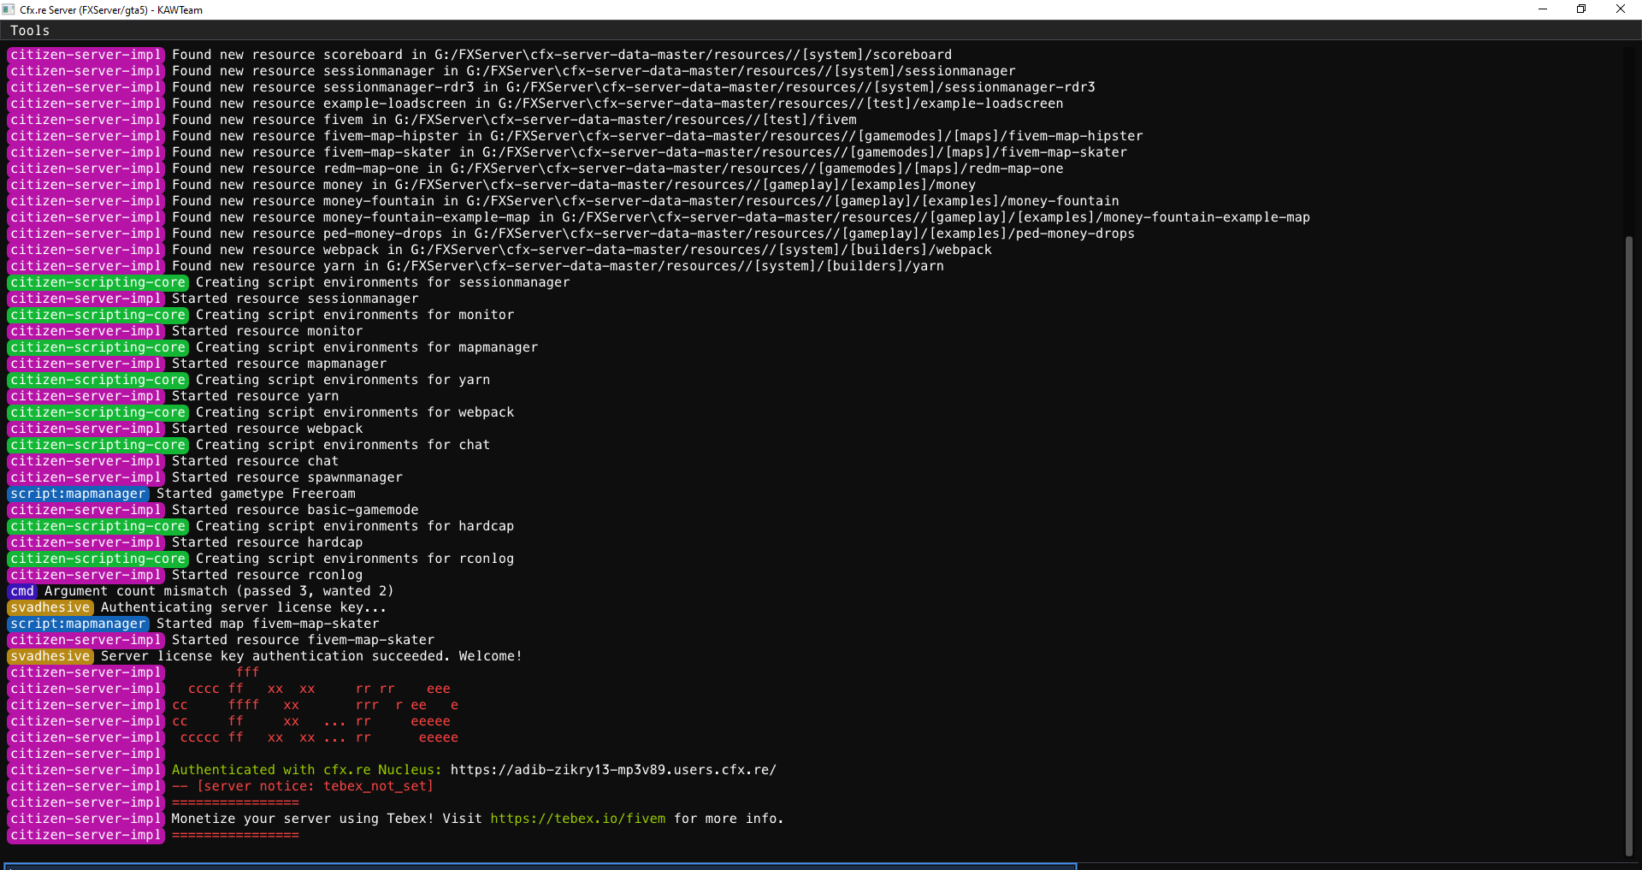This screenshot has width=1642, height=870.
Task: Focus the command input field at the bottom
Action: point(539,866)
